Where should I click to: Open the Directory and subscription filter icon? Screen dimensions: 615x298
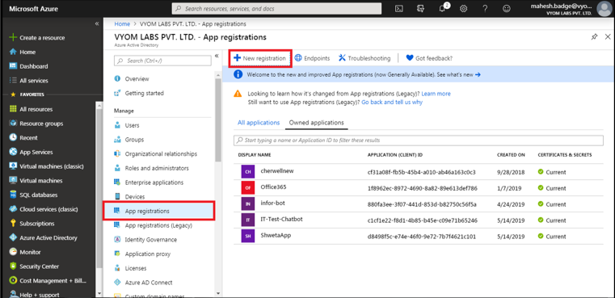(x=421, y=9)
